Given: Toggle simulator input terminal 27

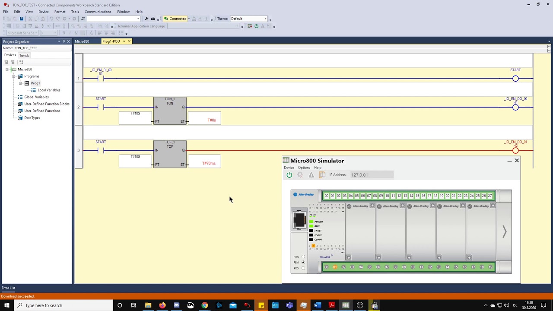Looking at the screenshot, I should tap(490, 196).
